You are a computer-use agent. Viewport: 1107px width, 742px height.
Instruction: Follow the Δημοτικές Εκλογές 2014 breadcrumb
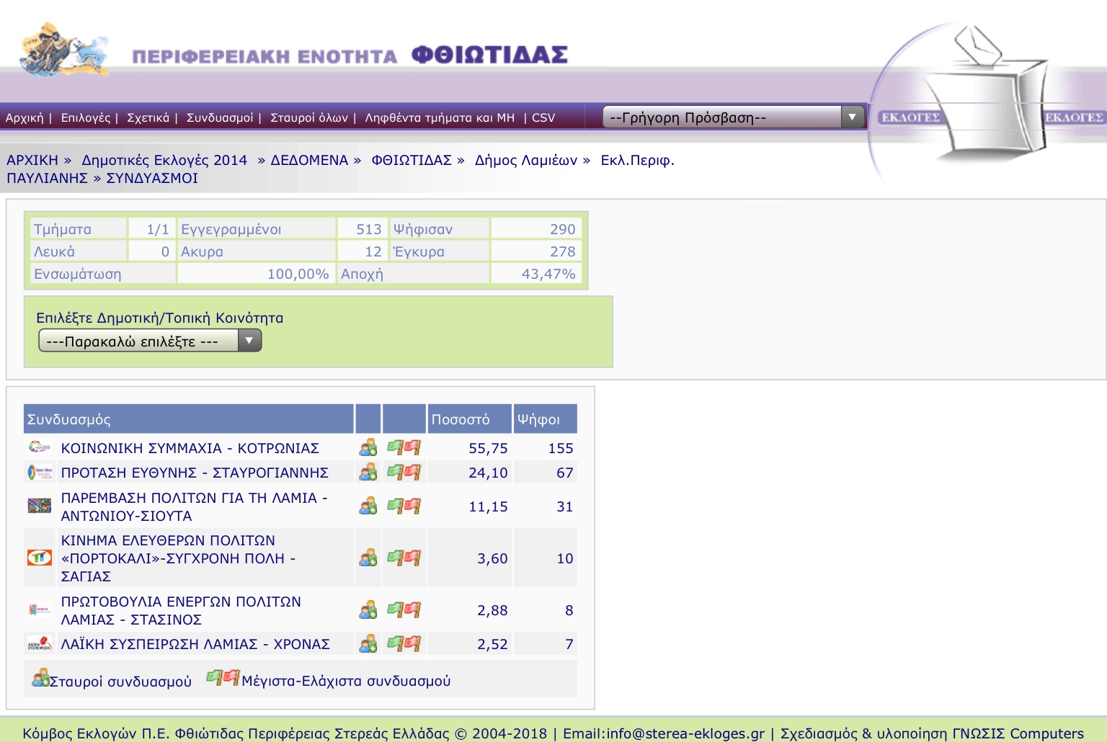[164, 160]
